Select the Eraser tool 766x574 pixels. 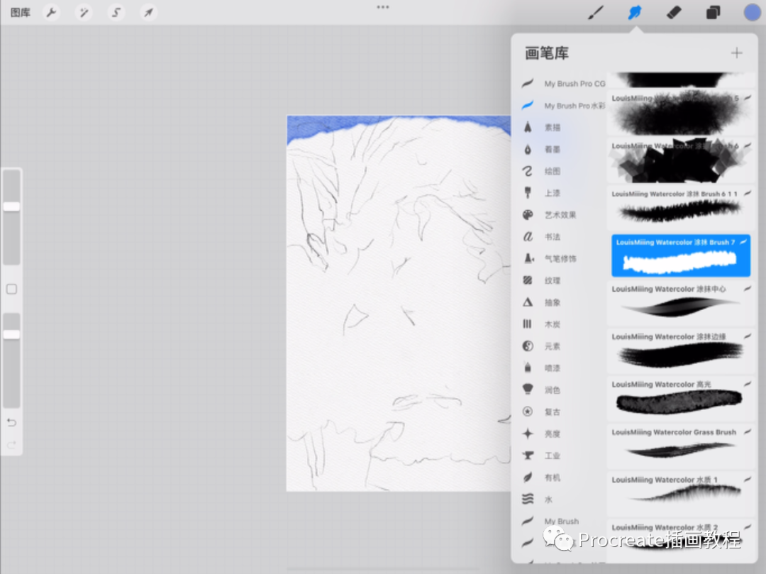(x=674, y=12)
